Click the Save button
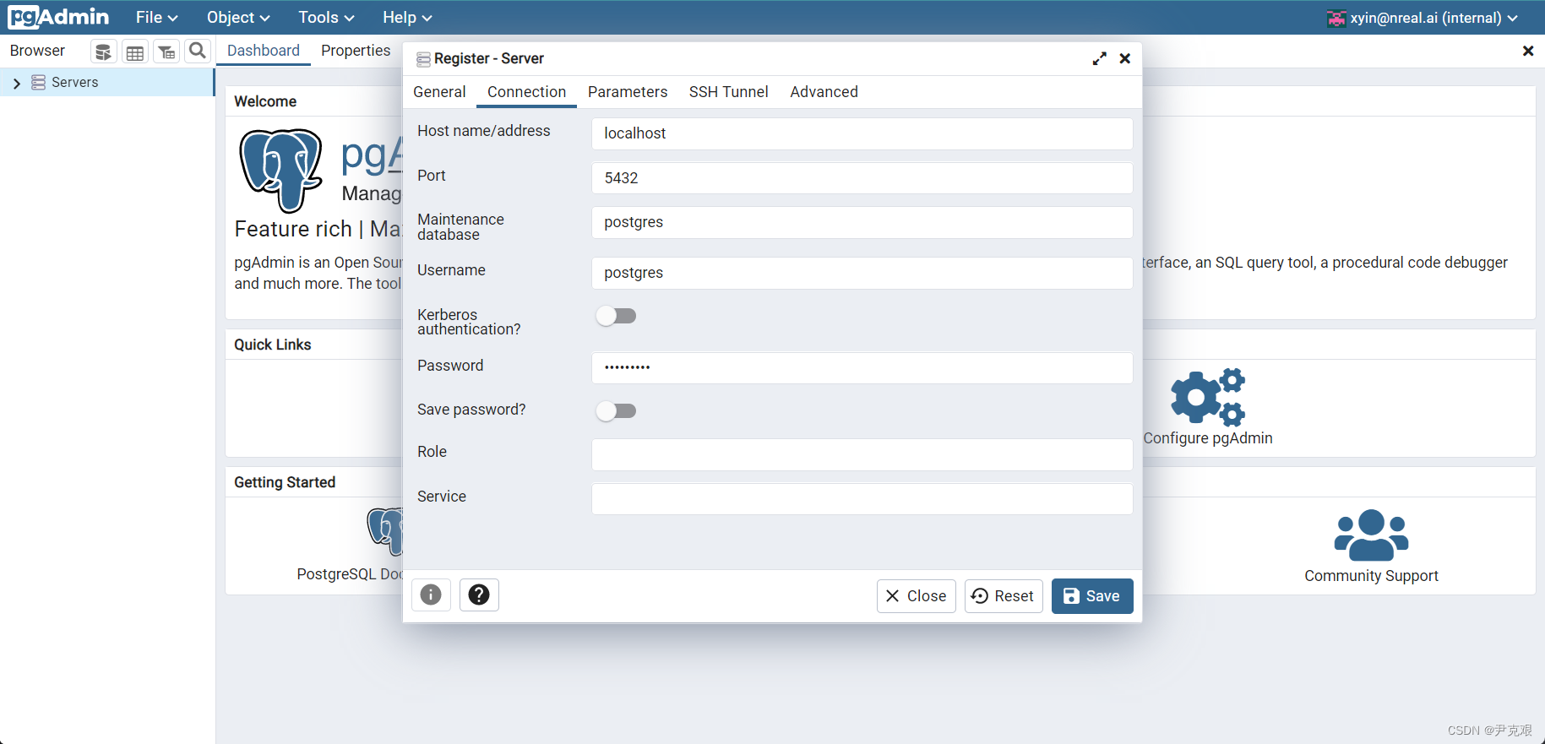 [1092, 595]
